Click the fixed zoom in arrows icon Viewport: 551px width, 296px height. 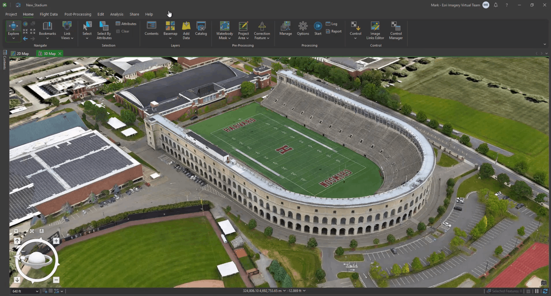[25, 31]
